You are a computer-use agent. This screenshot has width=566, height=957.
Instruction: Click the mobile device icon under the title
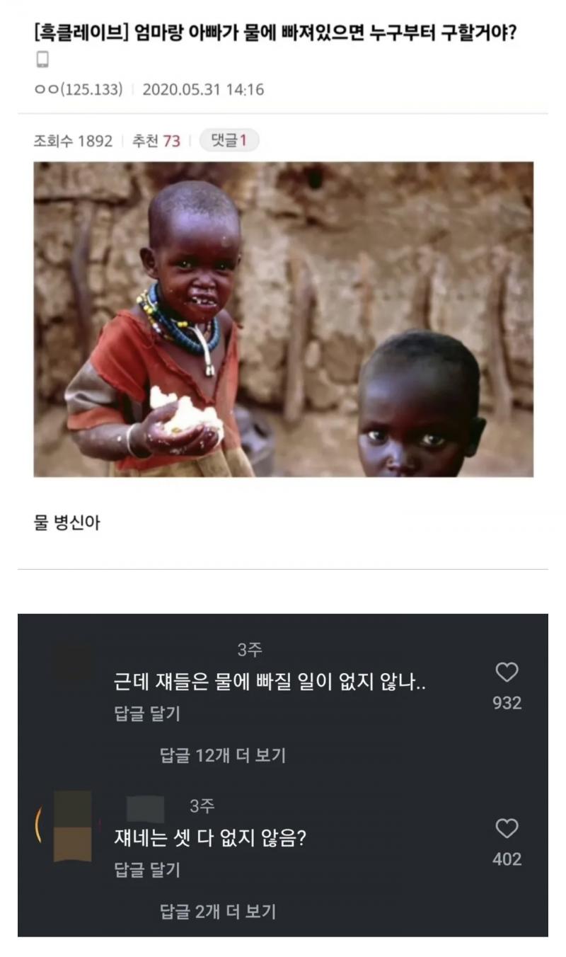(x=42, y=60)
